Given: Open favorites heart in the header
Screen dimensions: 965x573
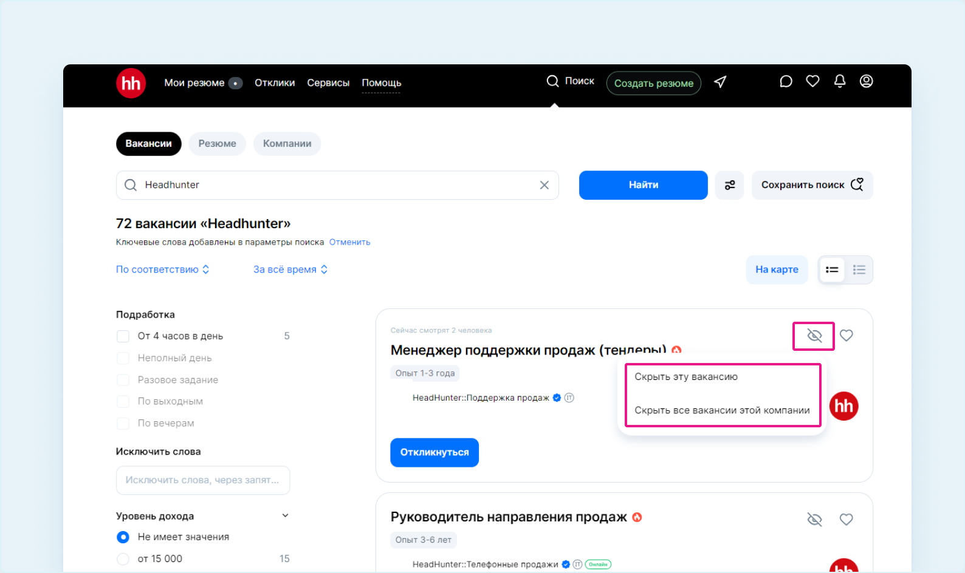Looking at the screenshot, I should click(x=812, y=81).
